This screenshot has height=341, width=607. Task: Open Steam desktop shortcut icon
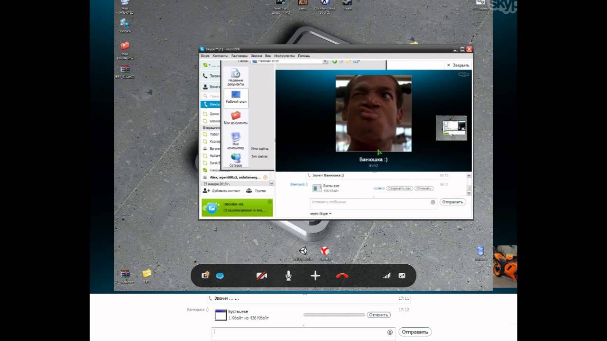(347, 5)
